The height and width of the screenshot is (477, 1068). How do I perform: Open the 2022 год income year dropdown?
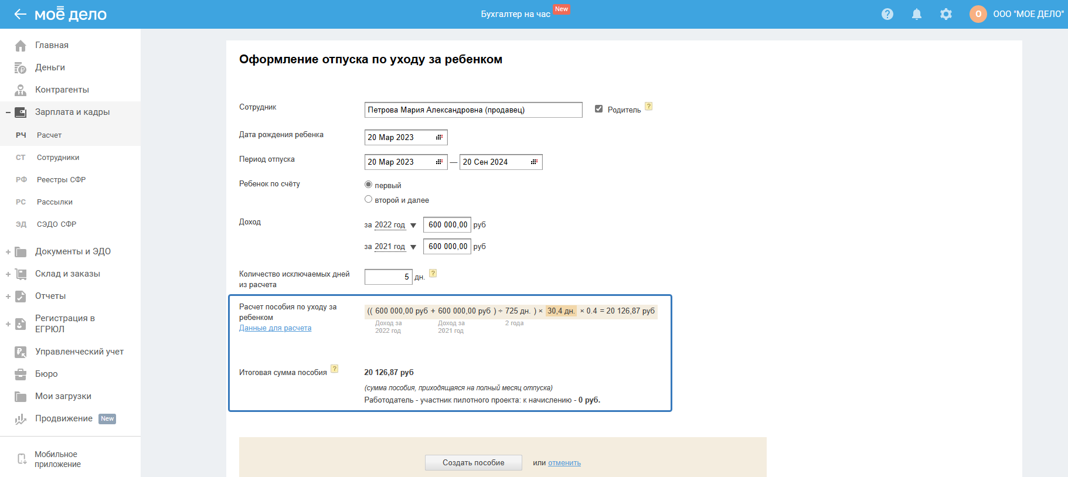[x=395, y=225]
